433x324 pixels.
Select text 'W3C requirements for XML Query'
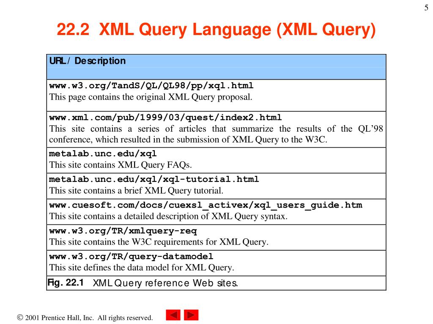(199, 242)
